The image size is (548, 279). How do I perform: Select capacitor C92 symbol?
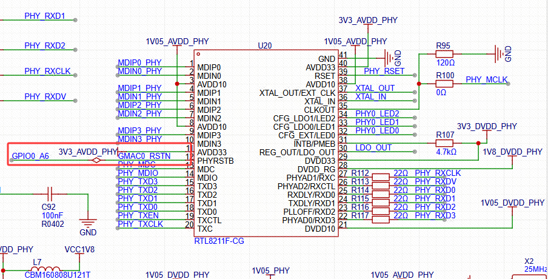pos(50,193)
